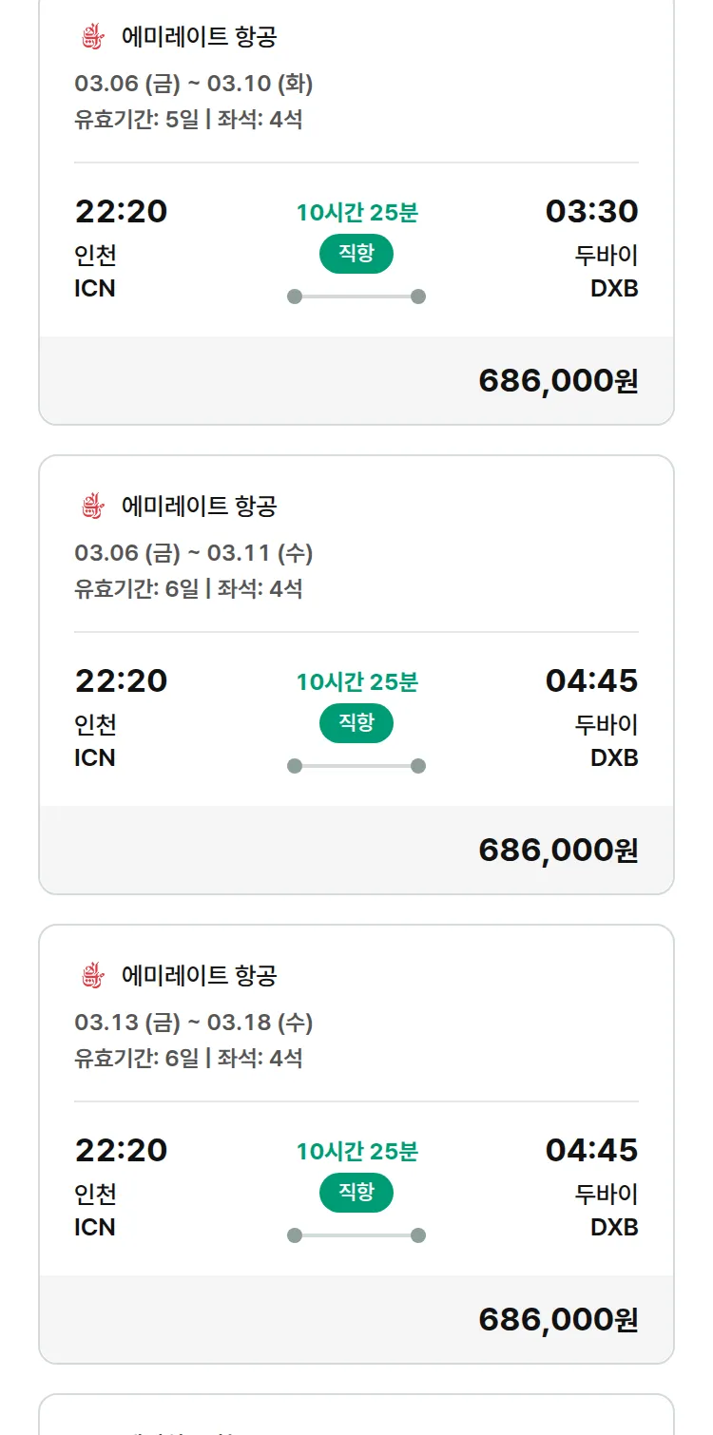Screen dimensions: 713x1435
Task: Tap the 직항 badge on the 03.13~03.18 flight
Action: point(356,1193)
